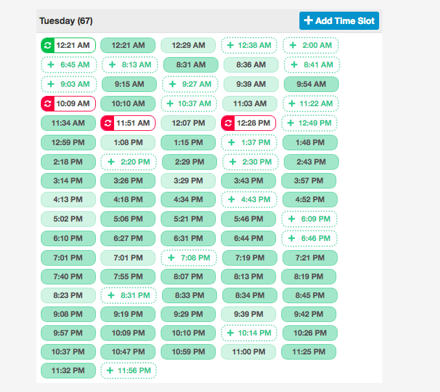Click the plus icon on 11:56 PM slot
Screen dimensions: 440x392
(110, 371)
